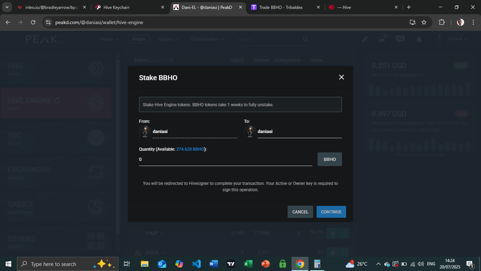Reload the current page
This screenshot has width=481, height=271.
click(33, 22)
